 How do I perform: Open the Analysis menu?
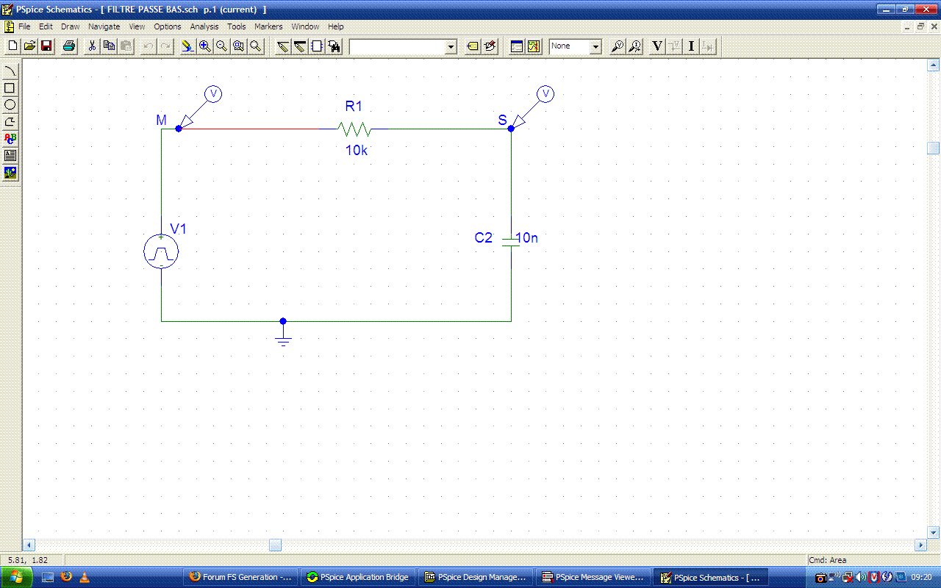(204, 26)
